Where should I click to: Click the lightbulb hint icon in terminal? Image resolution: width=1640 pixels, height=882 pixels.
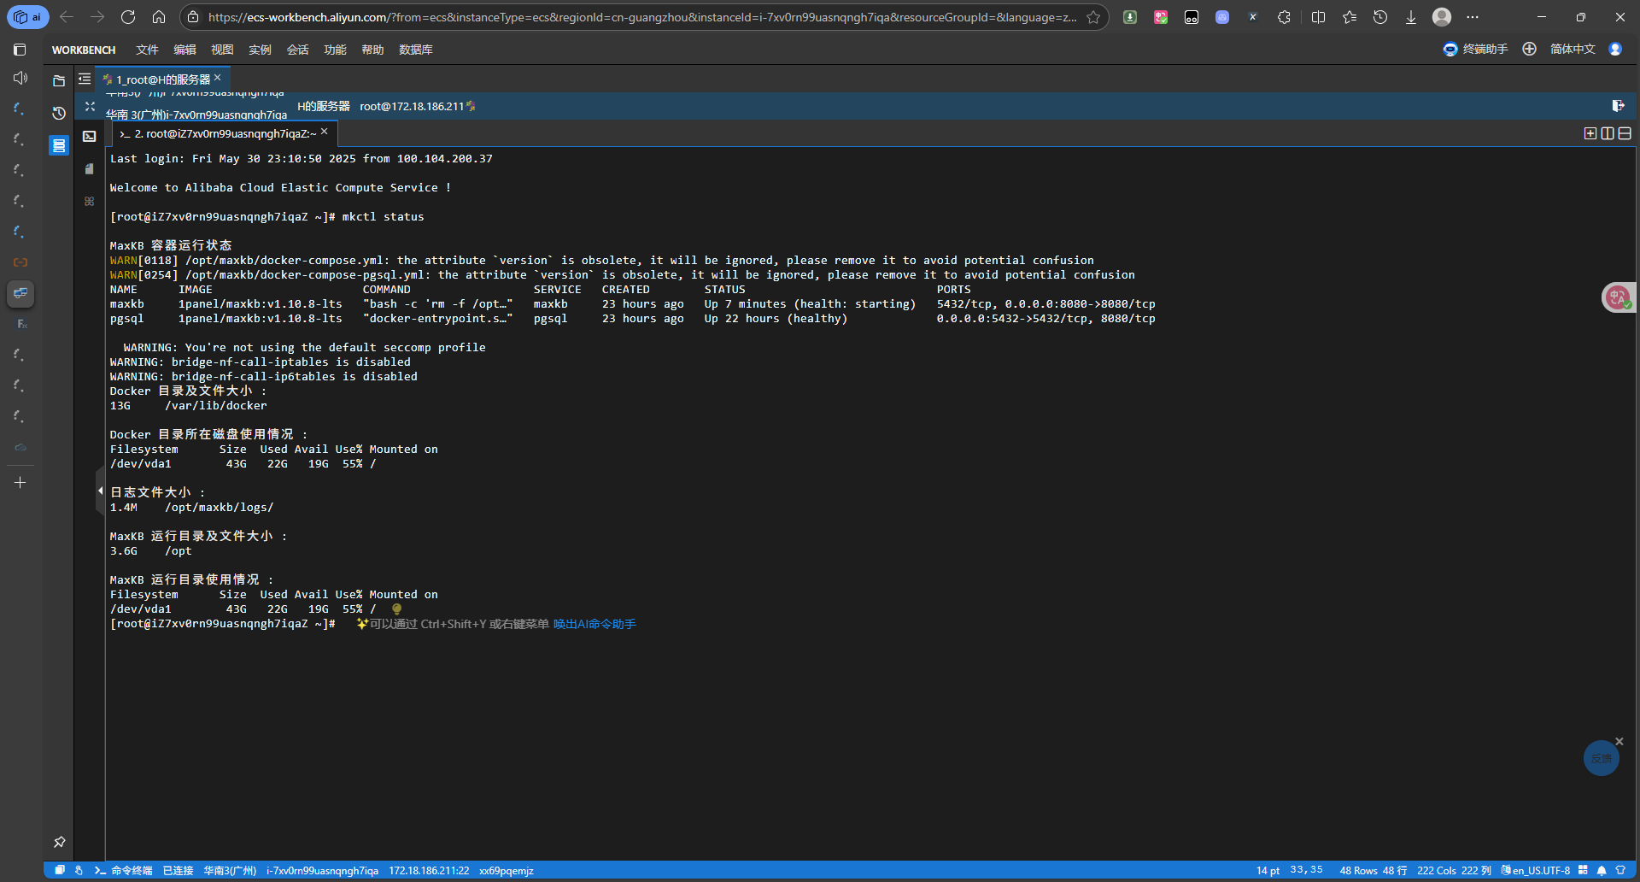(x=396, y=609)
